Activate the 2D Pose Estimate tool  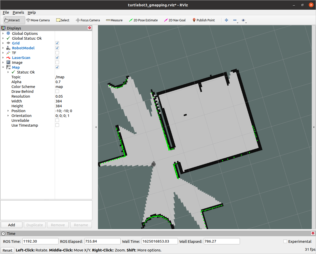tap(143, 20)
